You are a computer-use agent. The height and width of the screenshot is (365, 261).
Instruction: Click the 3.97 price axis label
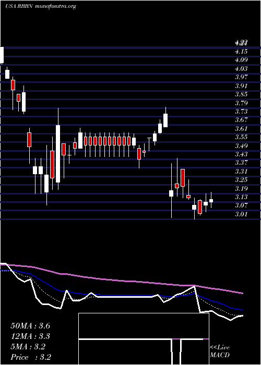pyautogui.click(x=241, y=77)
